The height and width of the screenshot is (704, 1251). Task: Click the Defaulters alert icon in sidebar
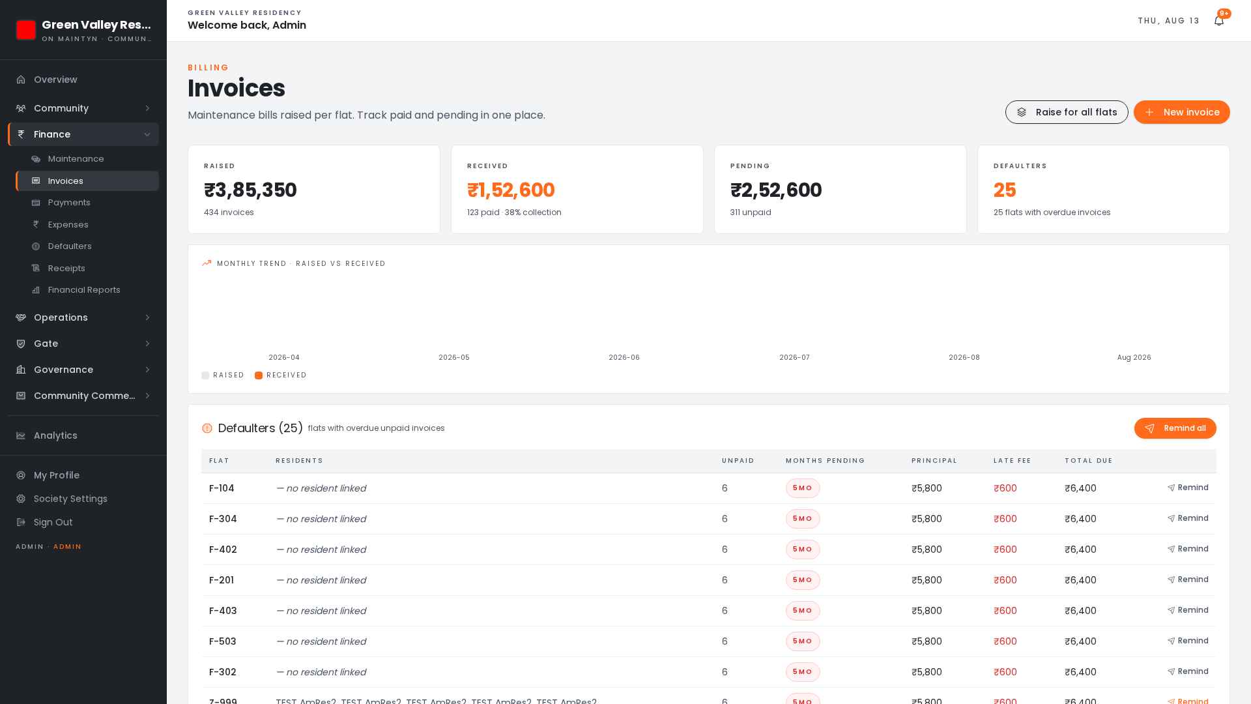[36, 246]
